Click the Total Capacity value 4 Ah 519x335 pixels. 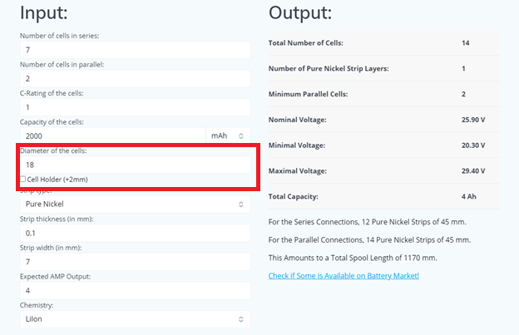pyautogui.click(x=470, y=197)
